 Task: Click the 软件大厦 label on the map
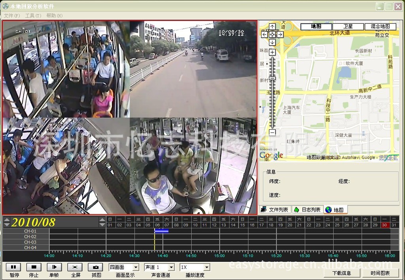coord(354,63)
